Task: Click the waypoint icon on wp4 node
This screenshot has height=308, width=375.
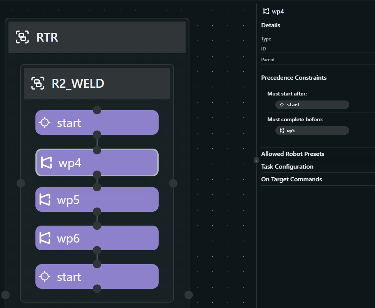Action: (46, 162)
